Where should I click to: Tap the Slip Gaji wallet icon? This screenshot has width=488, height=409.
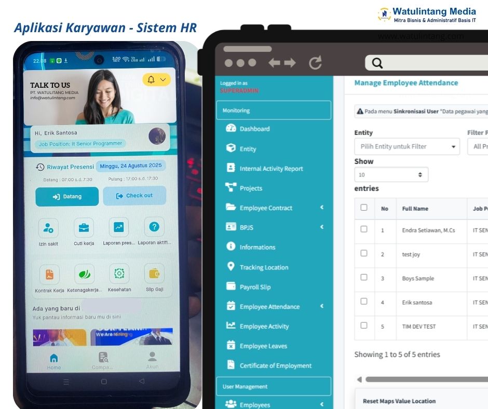[x=154, y=274]
